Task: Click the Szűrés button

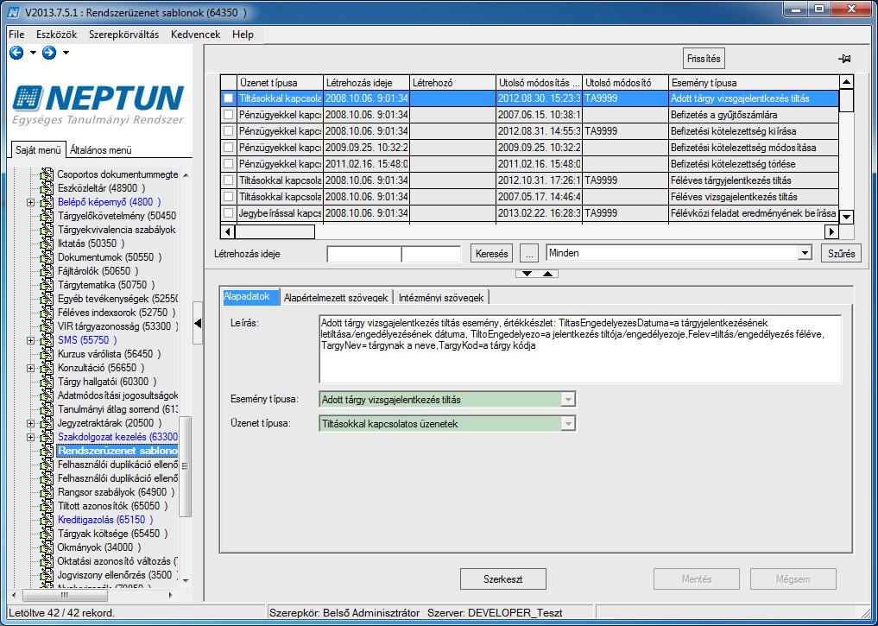Action: coord(841,254)
